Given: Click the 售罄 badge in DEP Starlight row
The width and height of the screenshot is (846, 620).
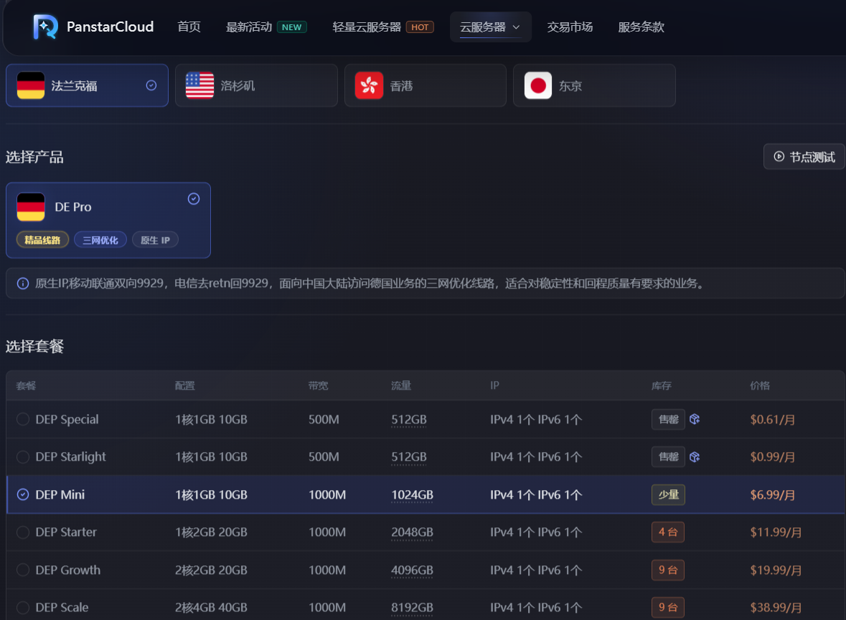Looking at the screenshot, I should coord(669,457).
